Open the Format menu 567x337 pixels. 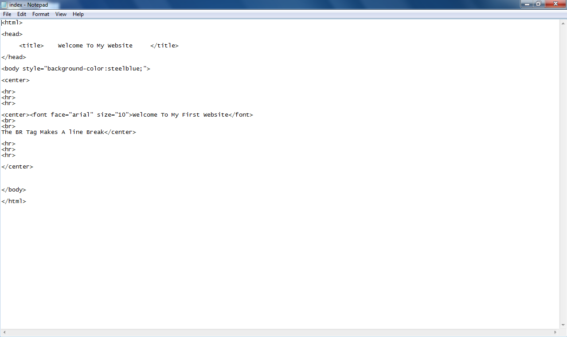(x=40, y=14)
